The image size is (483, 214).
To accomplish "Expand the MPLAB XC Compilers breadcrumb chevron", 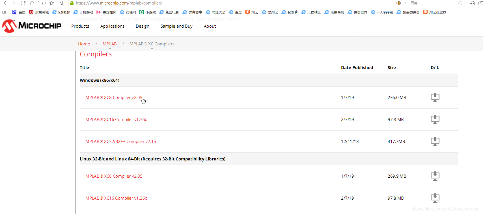I will pos(152,48).
